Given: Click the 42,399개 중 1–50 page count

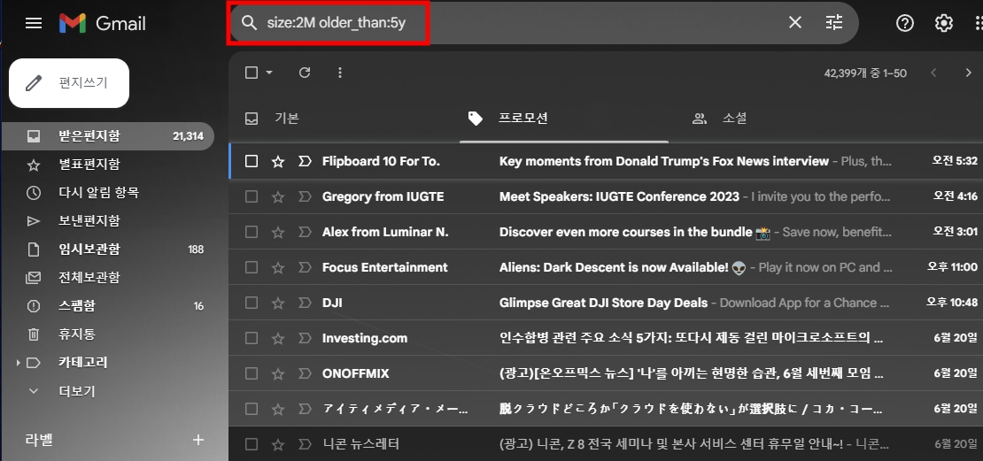Looking at the screenshot, I should coord(865,73).
